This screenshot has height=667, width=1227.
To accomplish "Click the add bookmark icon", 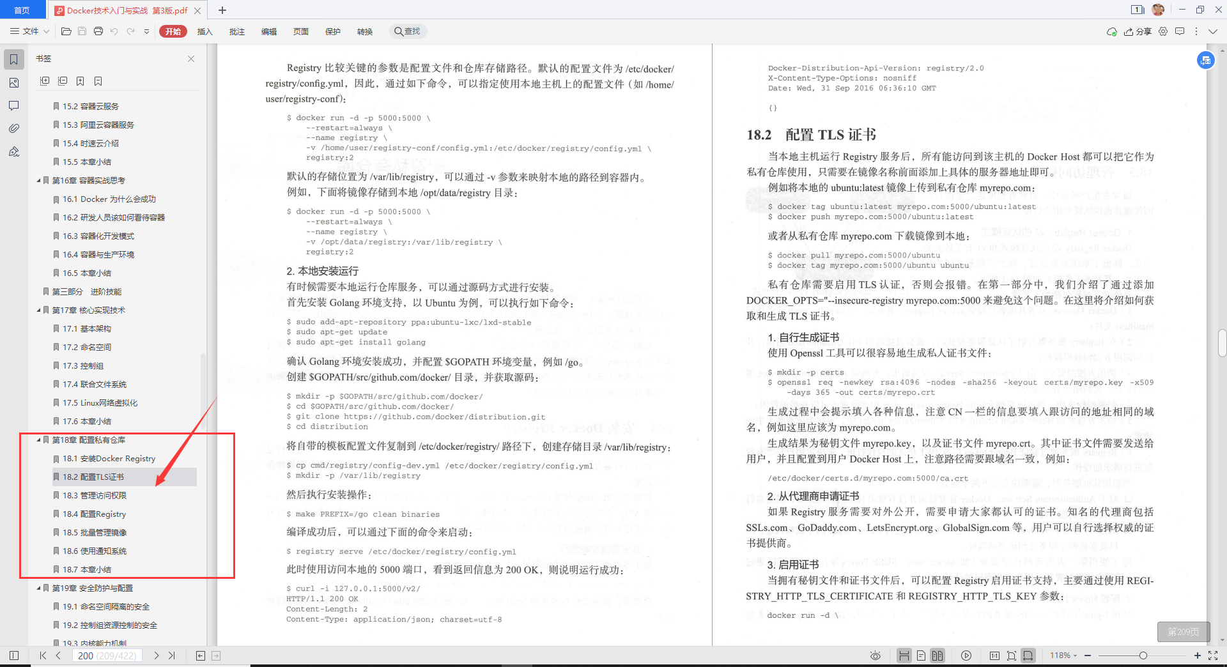I will [x=81, y=81].
